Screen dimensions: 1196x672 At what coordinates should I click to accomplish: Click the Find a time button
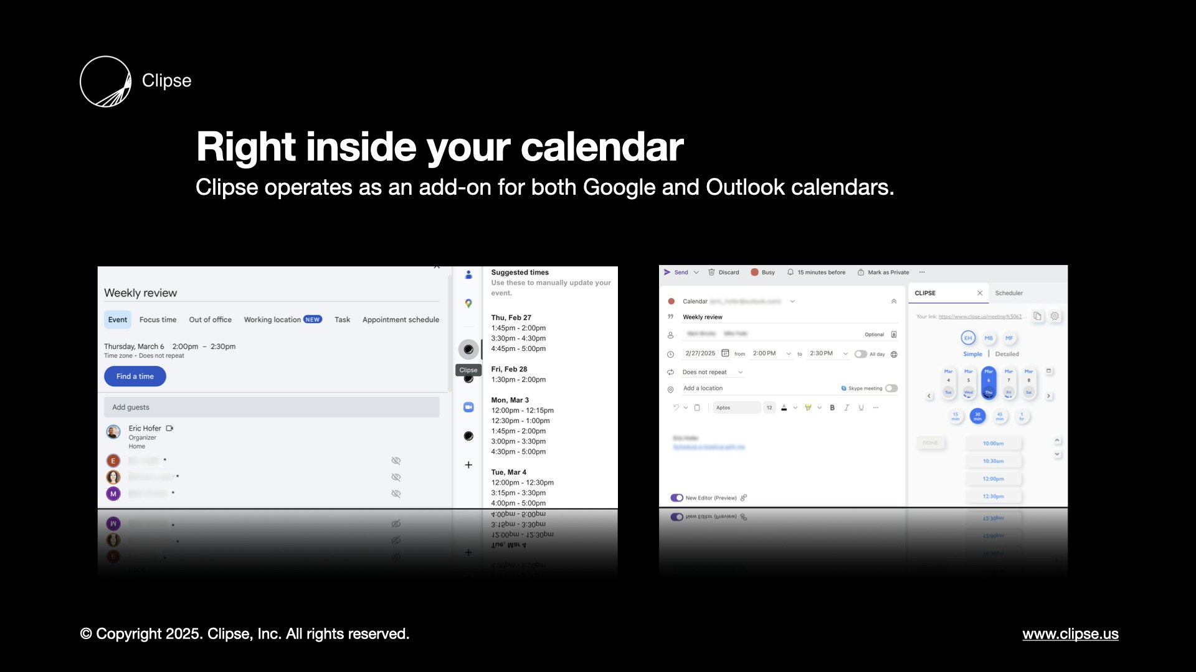pyautogui.click(x=135, y=376)
